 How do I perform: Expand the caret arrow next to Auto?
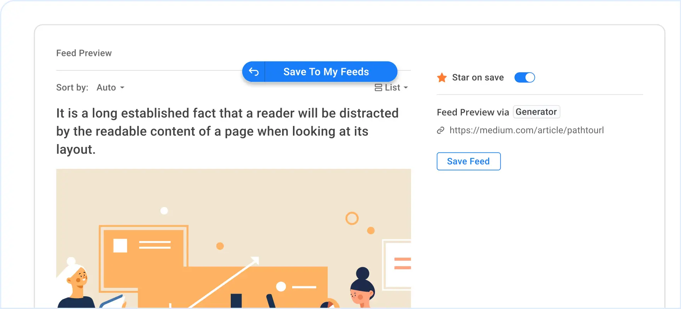point(122,88)
